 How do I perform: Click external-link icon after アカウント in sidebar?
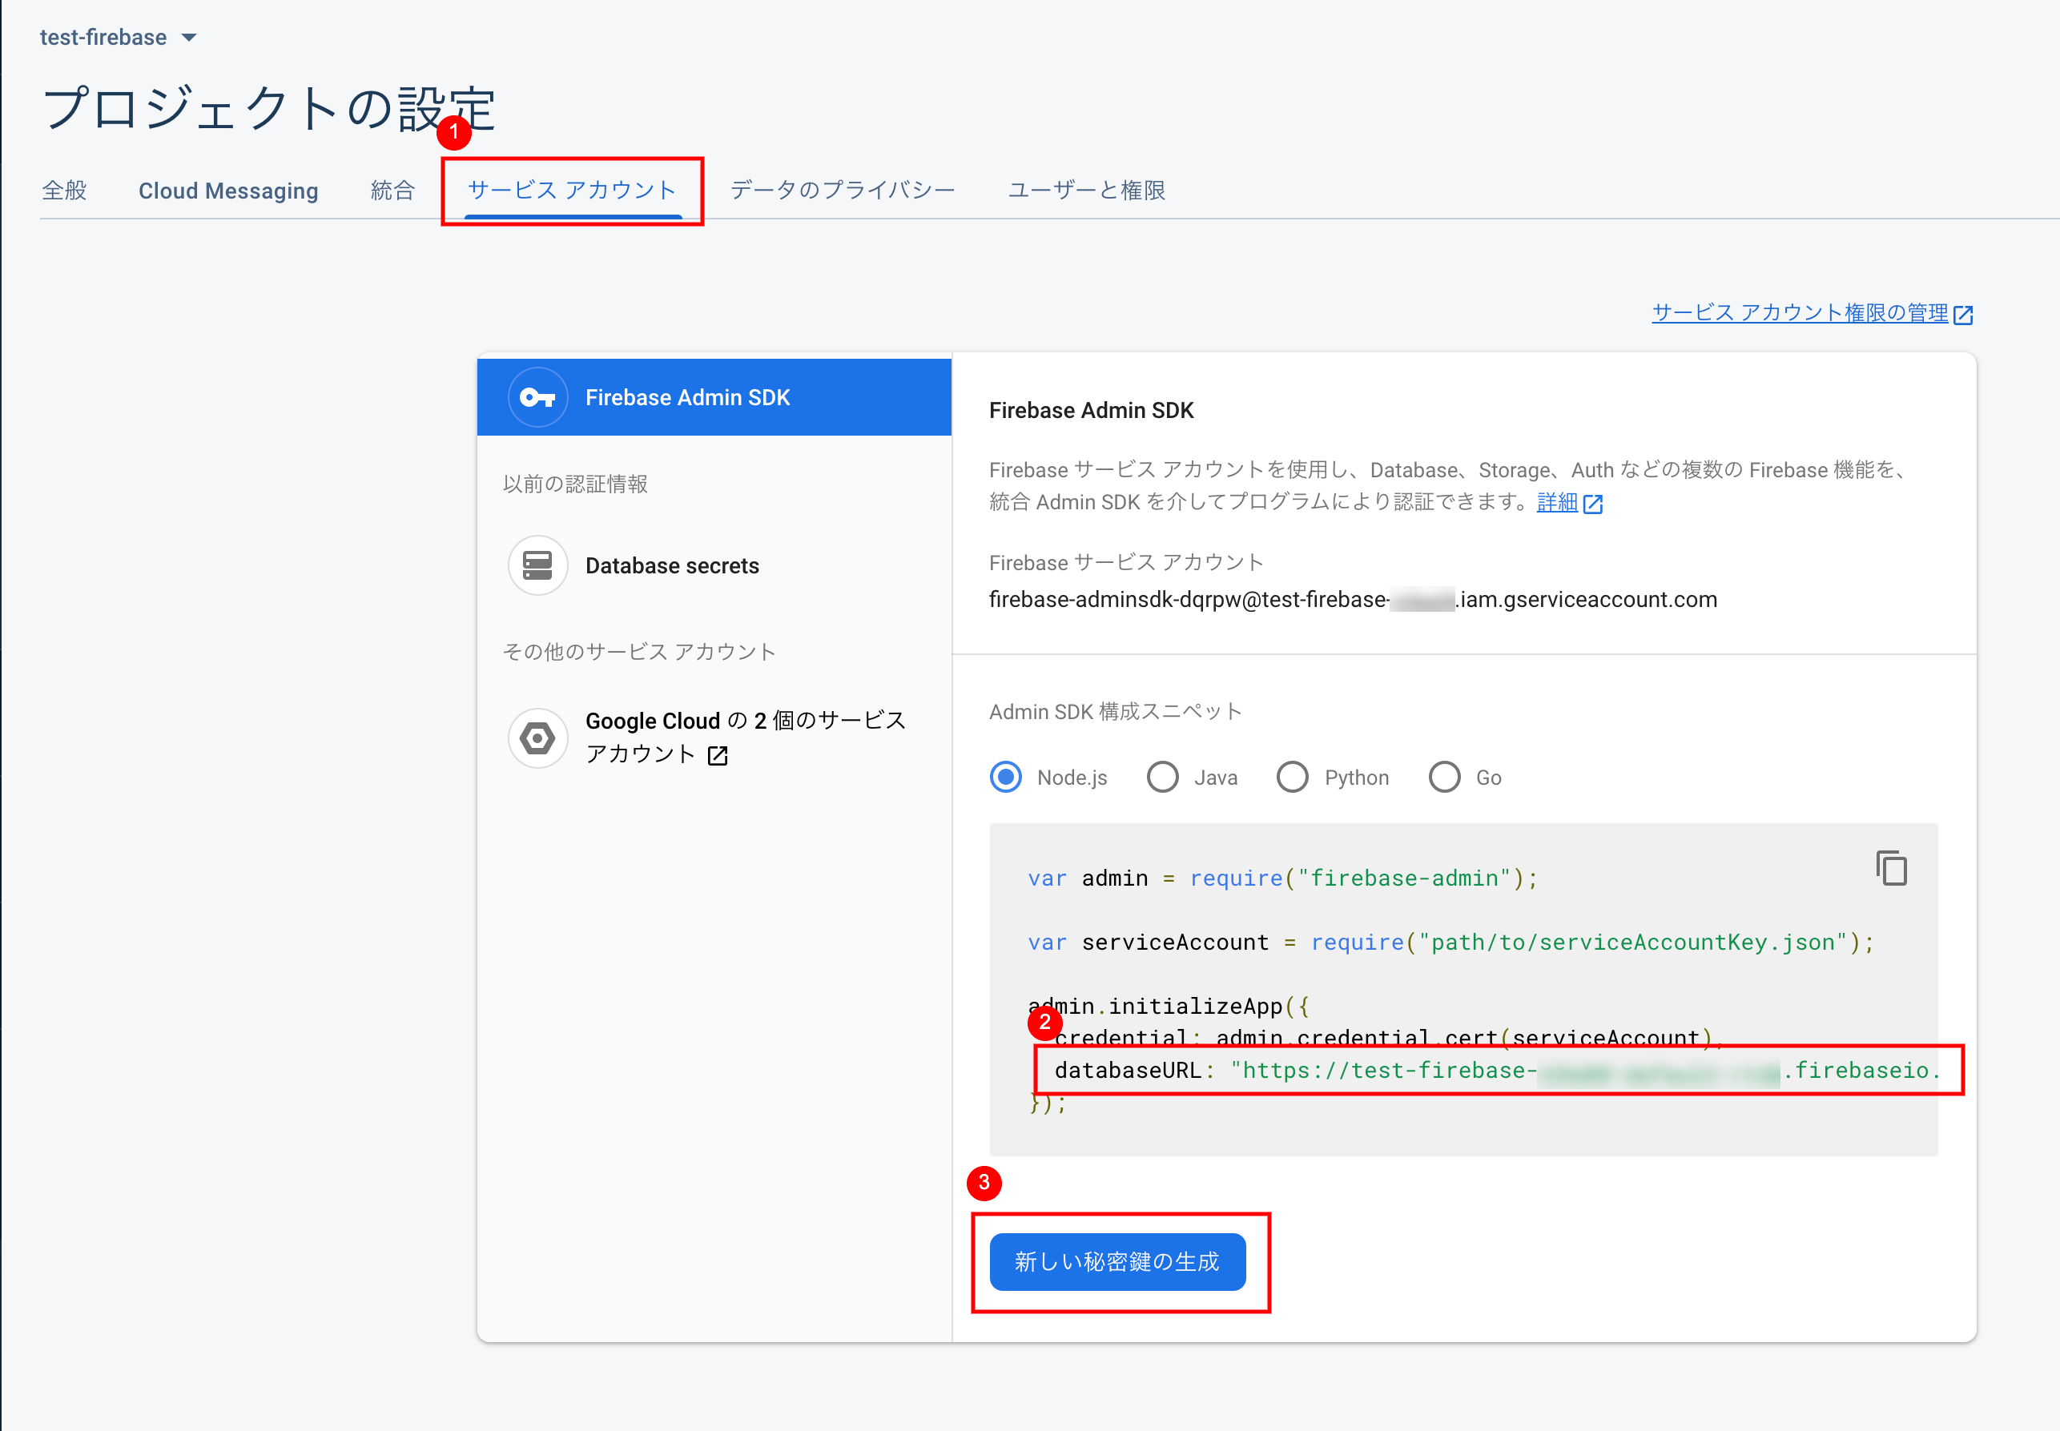pos(718,756)
